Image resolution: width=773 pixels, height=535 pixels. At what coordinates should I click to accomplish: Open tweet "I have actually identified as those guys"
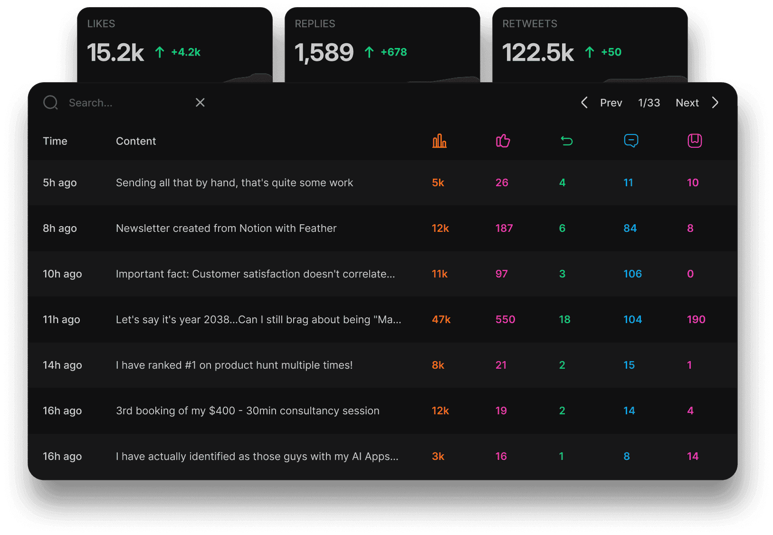(x=257, y=457)
